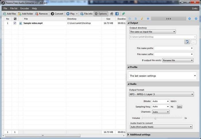The height and width of the screenshot is (139, 201).
Task: Select the music note audio panel icon
Action: [x=142, y=19]
